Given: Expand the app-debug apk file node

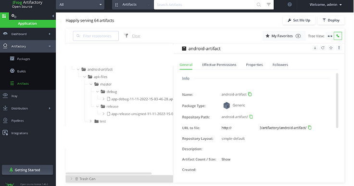Looking at the screenshot, I should click(103, 99).
